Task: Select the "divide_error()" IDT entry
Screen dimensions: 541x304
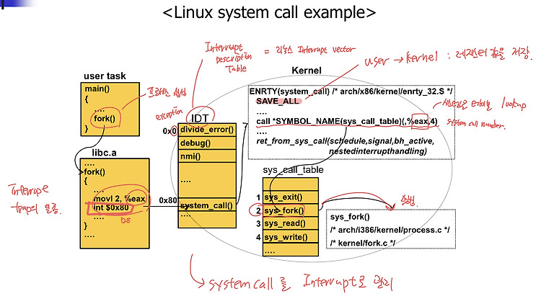Action: (207, 130)
